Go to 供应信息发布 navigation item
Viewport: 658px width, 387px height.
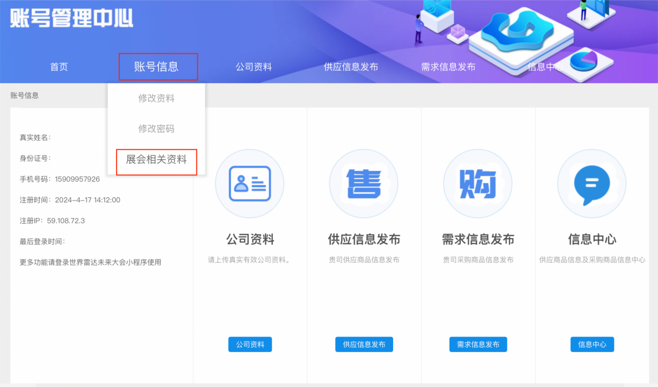click(351, 67)
